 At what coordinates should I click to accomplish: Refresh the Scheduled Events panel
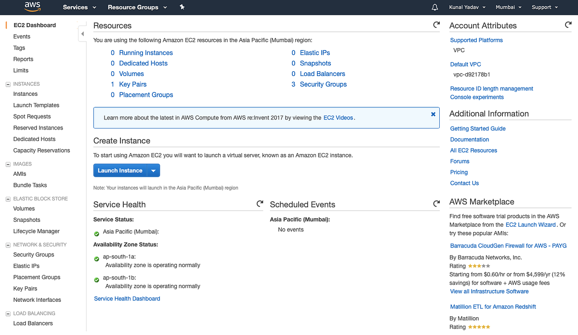coord(436,204)
